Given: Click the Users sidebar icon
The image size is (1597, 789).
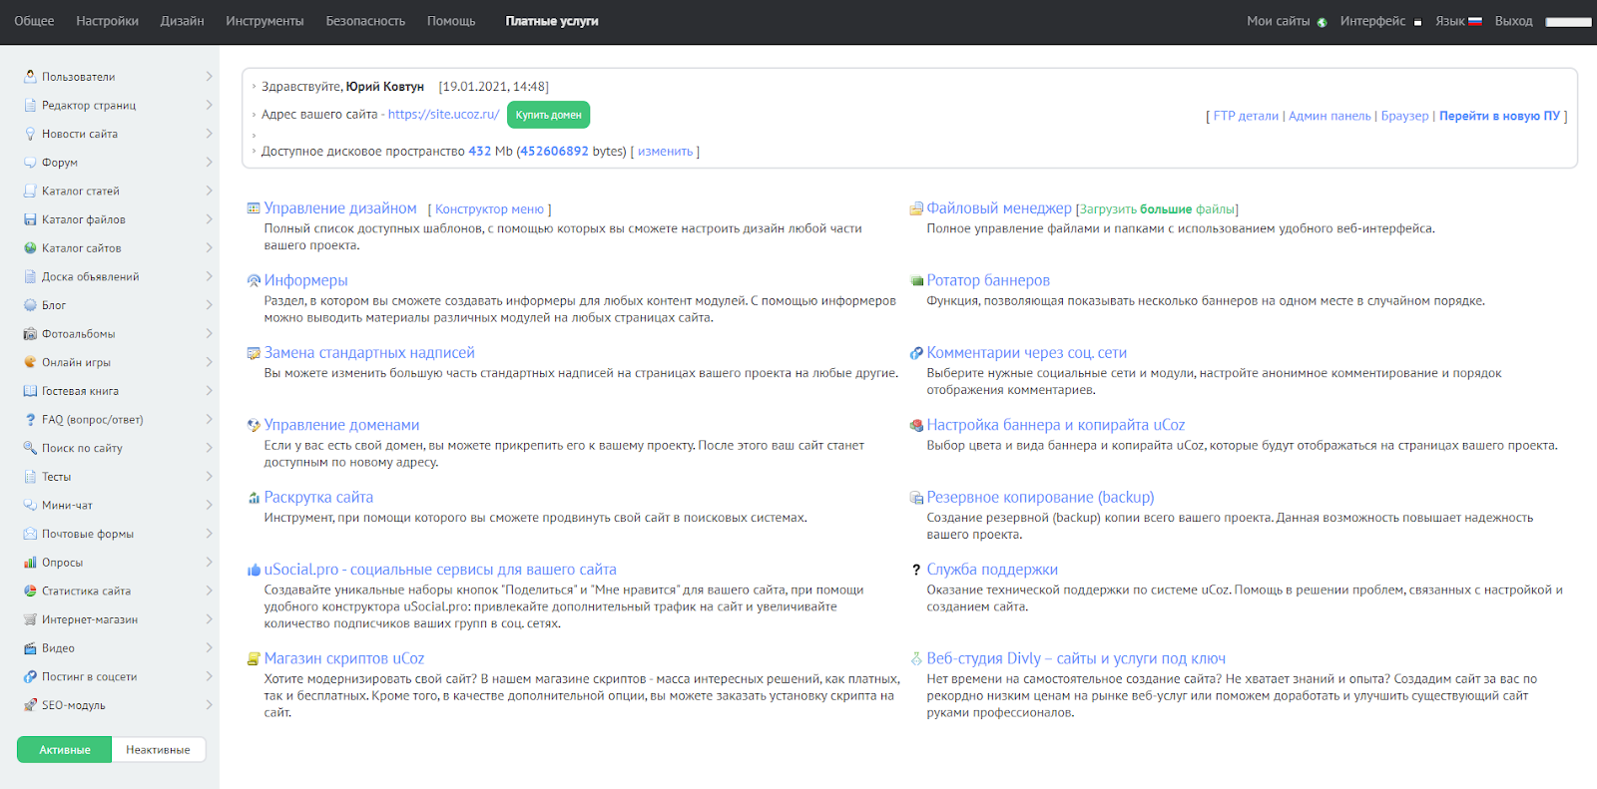Looking at the screenshot, I should [x=30, y=77].
